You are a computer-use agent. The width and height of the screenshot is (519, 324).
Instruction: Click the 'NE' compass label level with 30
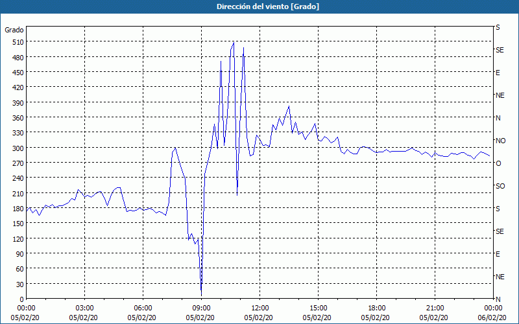click(x=500, y=277)
